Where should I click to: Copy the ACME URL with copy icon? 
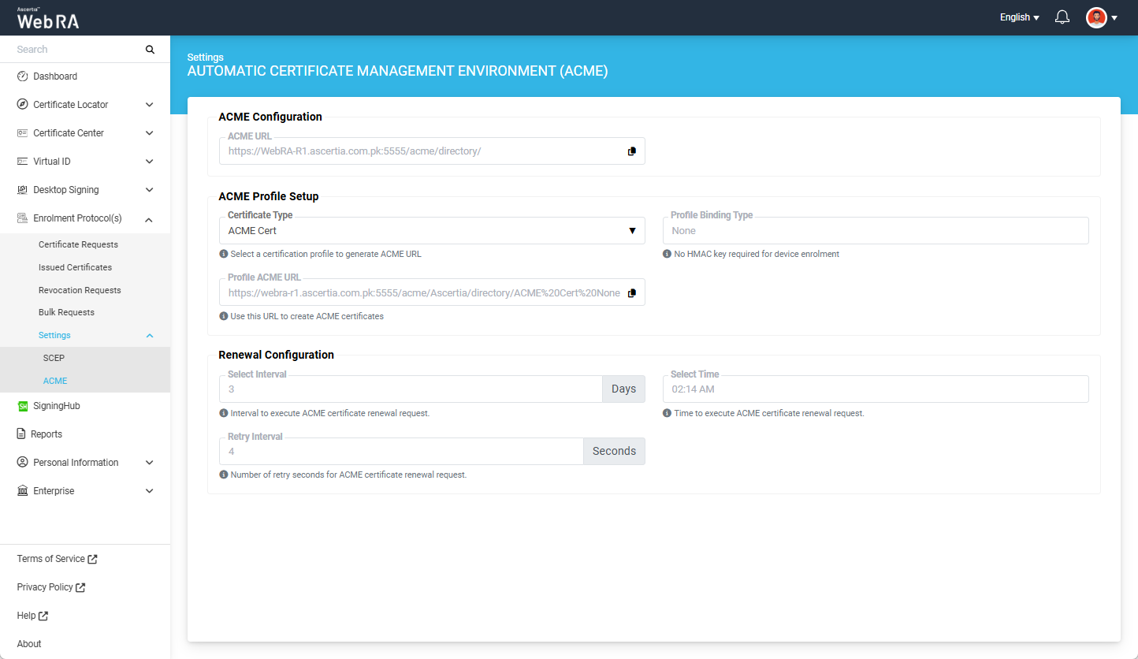point(631,151)
